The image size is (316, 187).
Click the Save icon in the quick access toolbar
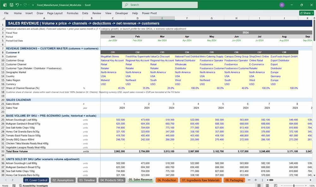11,5
